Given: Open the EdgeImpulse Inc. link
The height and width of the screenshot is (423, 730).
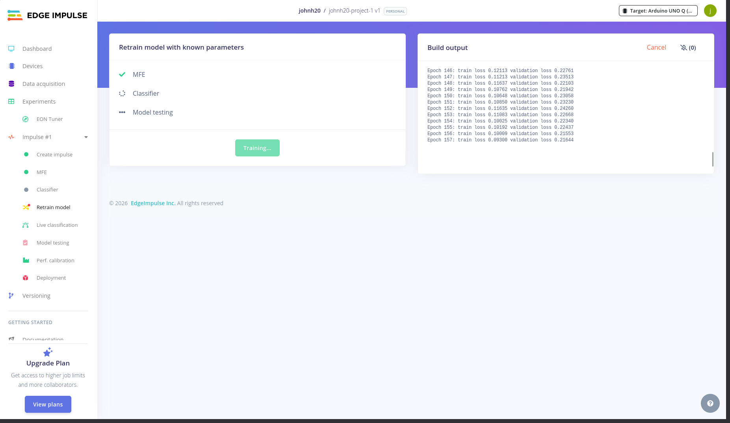Looking at the screenshot, I should pos(153,203).
